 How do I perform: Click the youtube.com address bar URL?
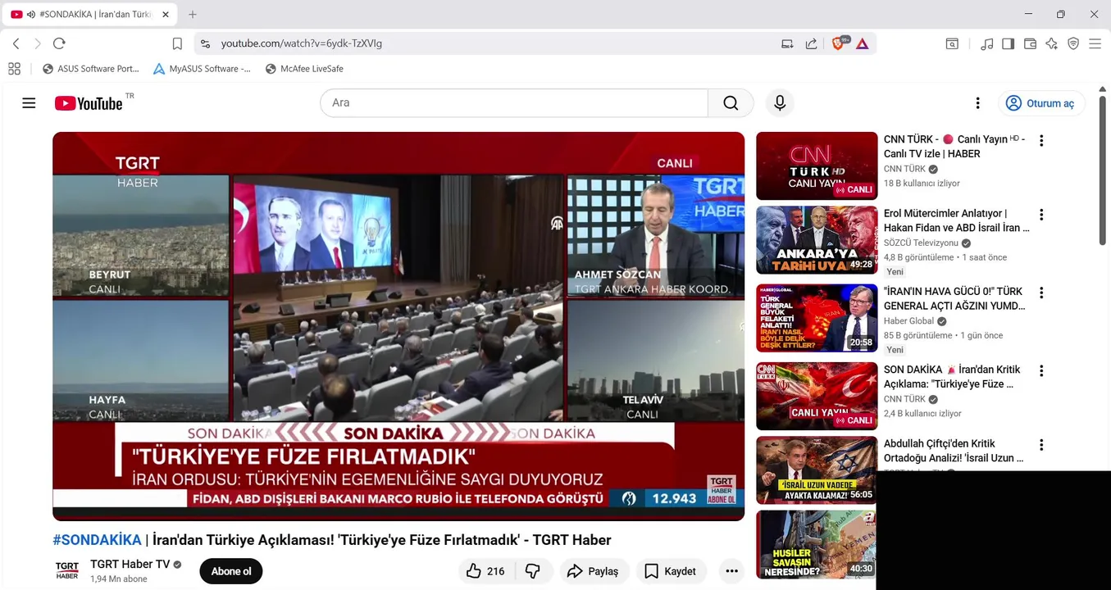pos(302,43)
